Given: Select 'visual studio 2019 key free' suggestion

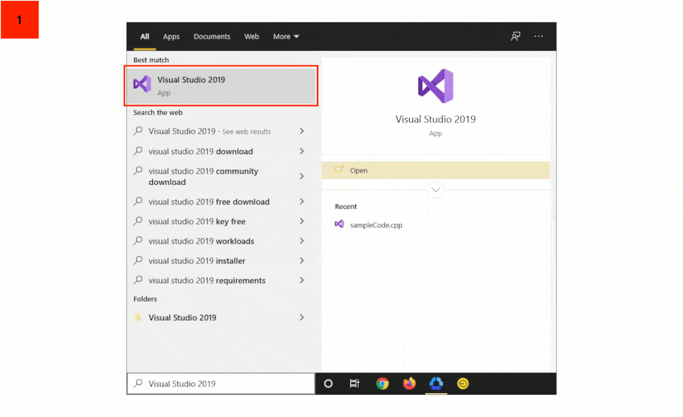Looking at the screenshot, I should click(197, 221).
